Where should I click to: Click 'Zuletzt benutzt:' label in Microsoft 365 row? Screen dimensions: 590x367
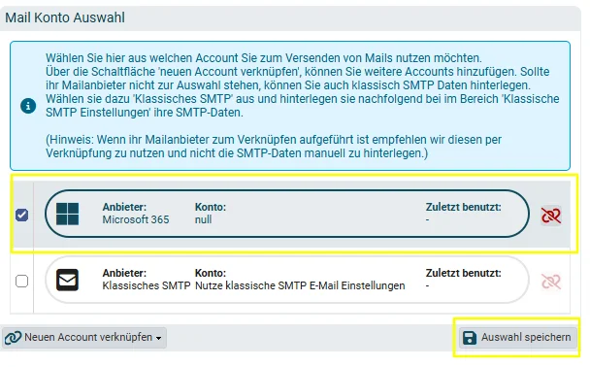[x=463, y=207]
